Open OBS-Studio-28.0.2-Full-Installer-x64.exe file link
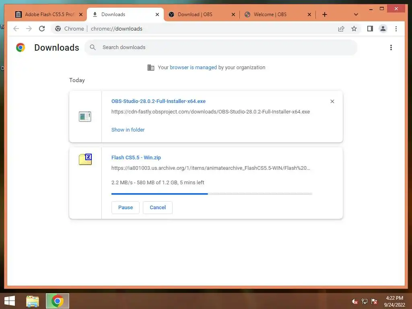 point(159,101)
